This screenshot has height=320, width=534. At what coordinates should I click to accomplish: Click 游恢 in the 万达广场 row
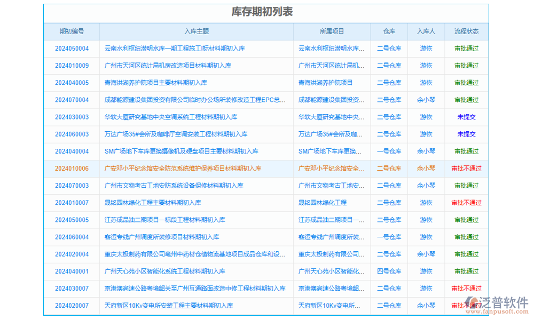tap(426, 134)
